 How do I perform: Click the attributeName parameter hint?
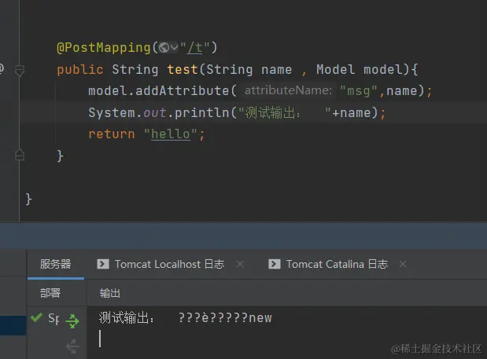tap(289, 90)
